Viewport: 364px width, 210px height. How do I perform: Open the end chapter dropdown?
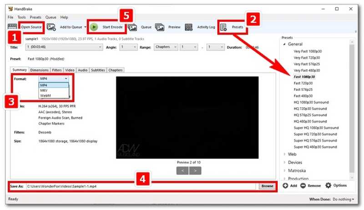point(215,47)
